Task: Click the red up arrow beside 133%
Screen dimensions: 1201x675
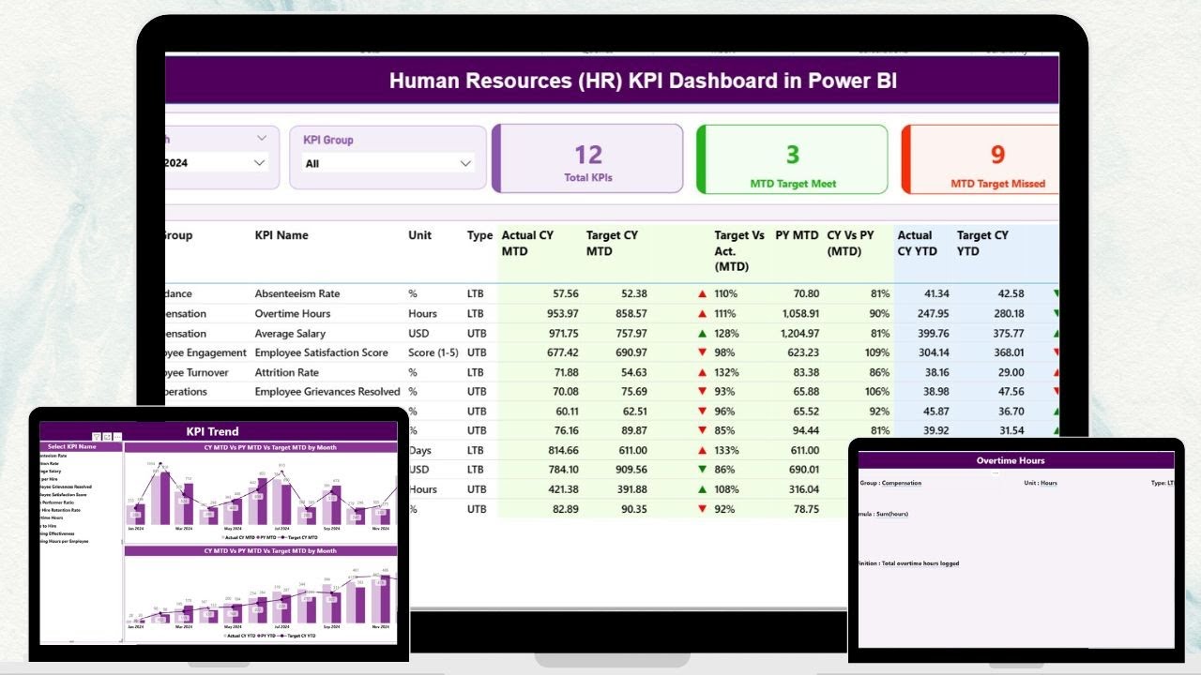Action: (x=702, y=450)
